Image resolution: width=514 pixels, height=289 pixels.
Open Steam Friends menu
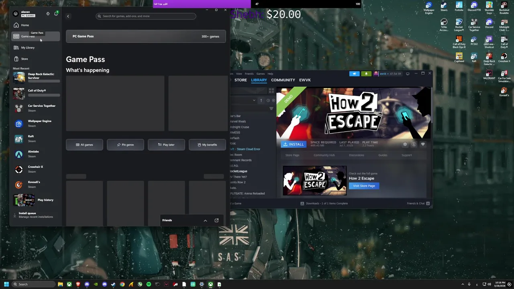pos(249,74)
